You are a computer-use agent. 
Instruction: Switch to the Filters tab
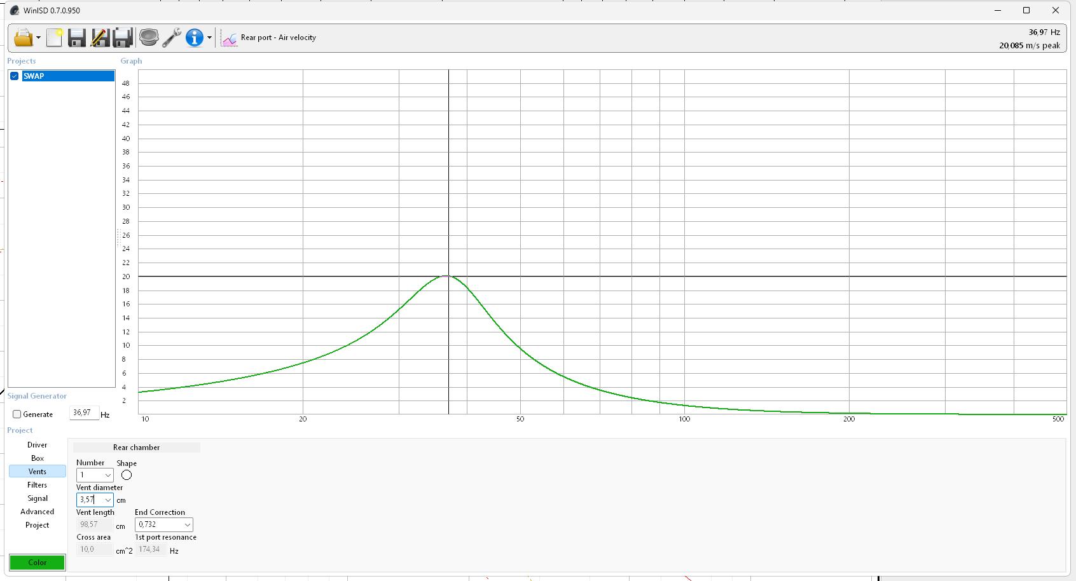tap(37, 485)
